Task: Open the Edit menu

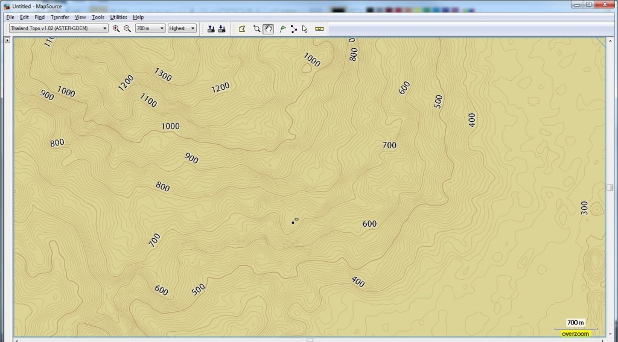Action: pos(24,17)
